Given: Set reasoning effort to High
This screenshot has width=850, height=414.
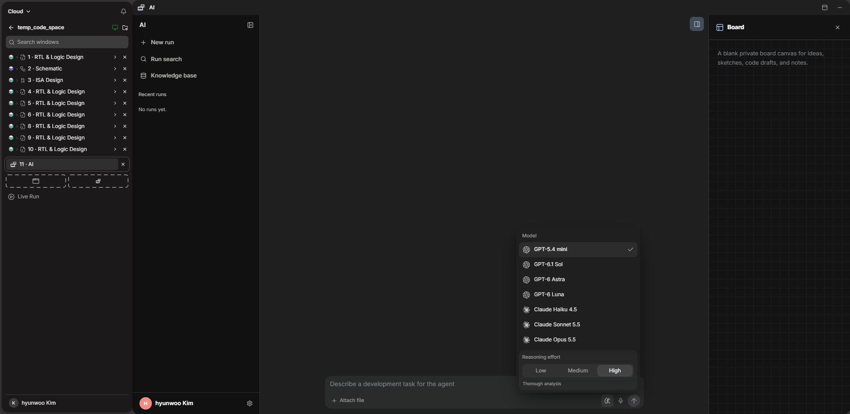Looking at the screenshot, I should 614,371.
